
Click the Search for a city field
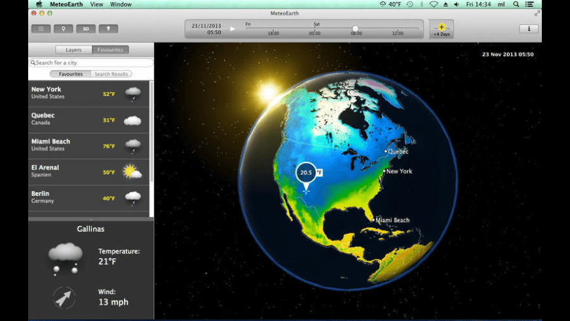coord(91,62)
